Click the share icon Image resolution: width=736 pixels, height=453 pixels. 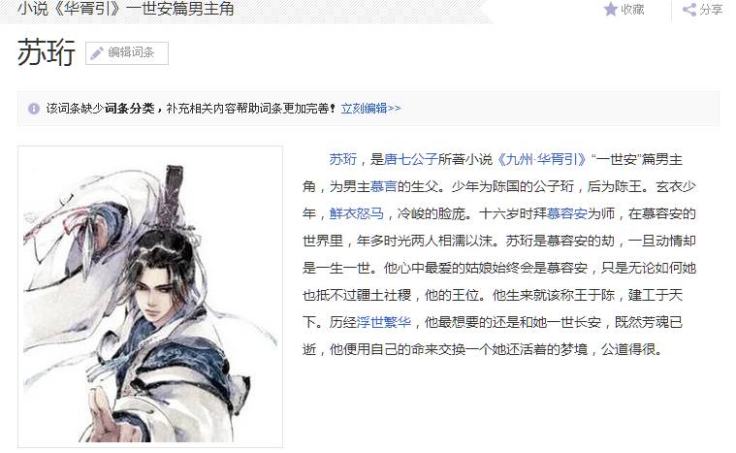coord(689,10)
